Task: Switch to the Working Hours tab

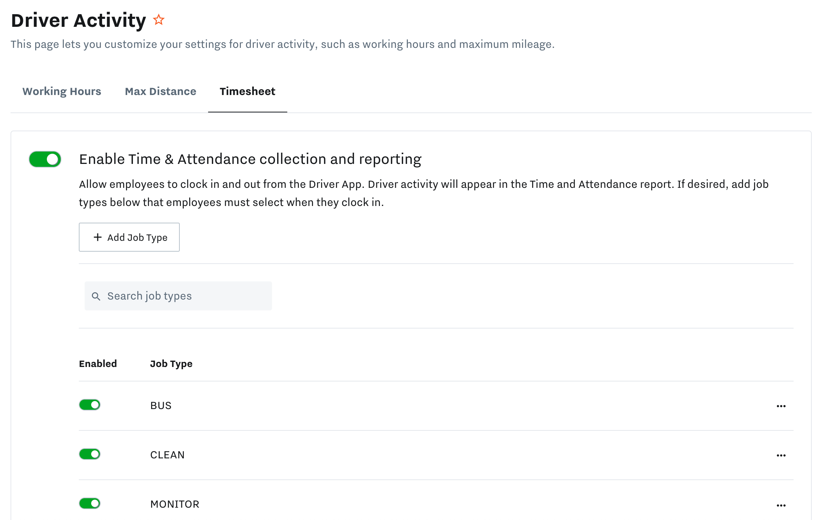Action: (x=62, y=91)
